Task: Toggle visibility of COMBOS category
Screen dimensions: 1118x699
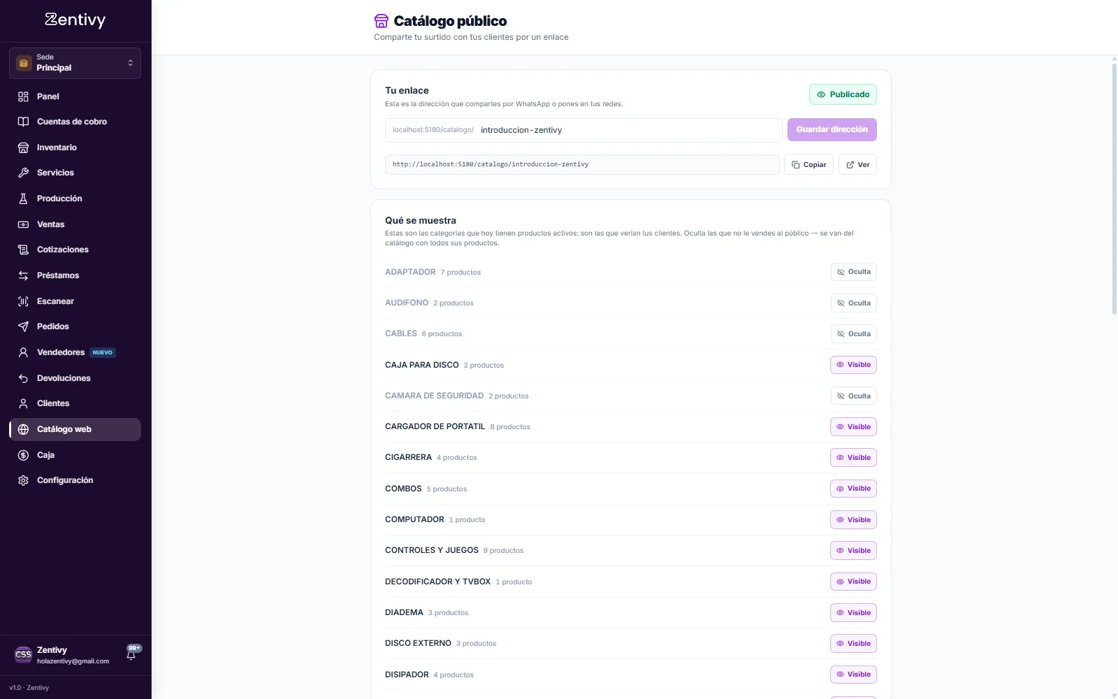Action: coord(853,489)
